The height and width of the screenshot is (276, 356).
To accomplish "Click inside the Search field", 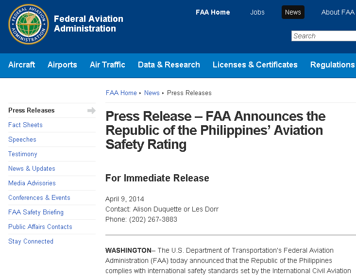I will coord(323,36).
